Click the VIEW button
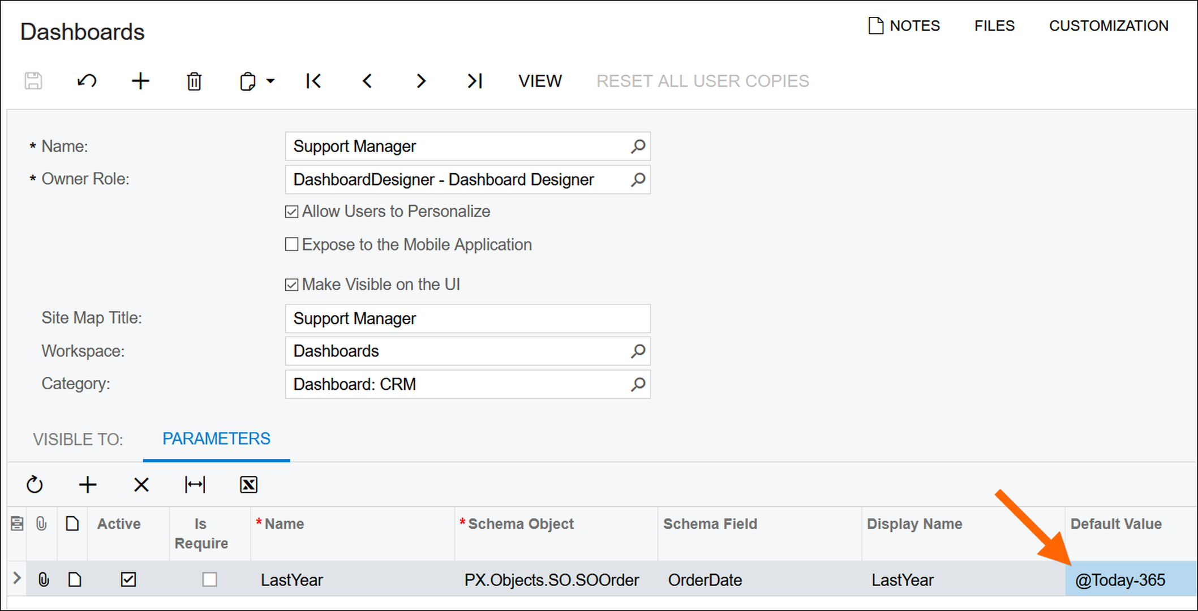 [539, 81]
